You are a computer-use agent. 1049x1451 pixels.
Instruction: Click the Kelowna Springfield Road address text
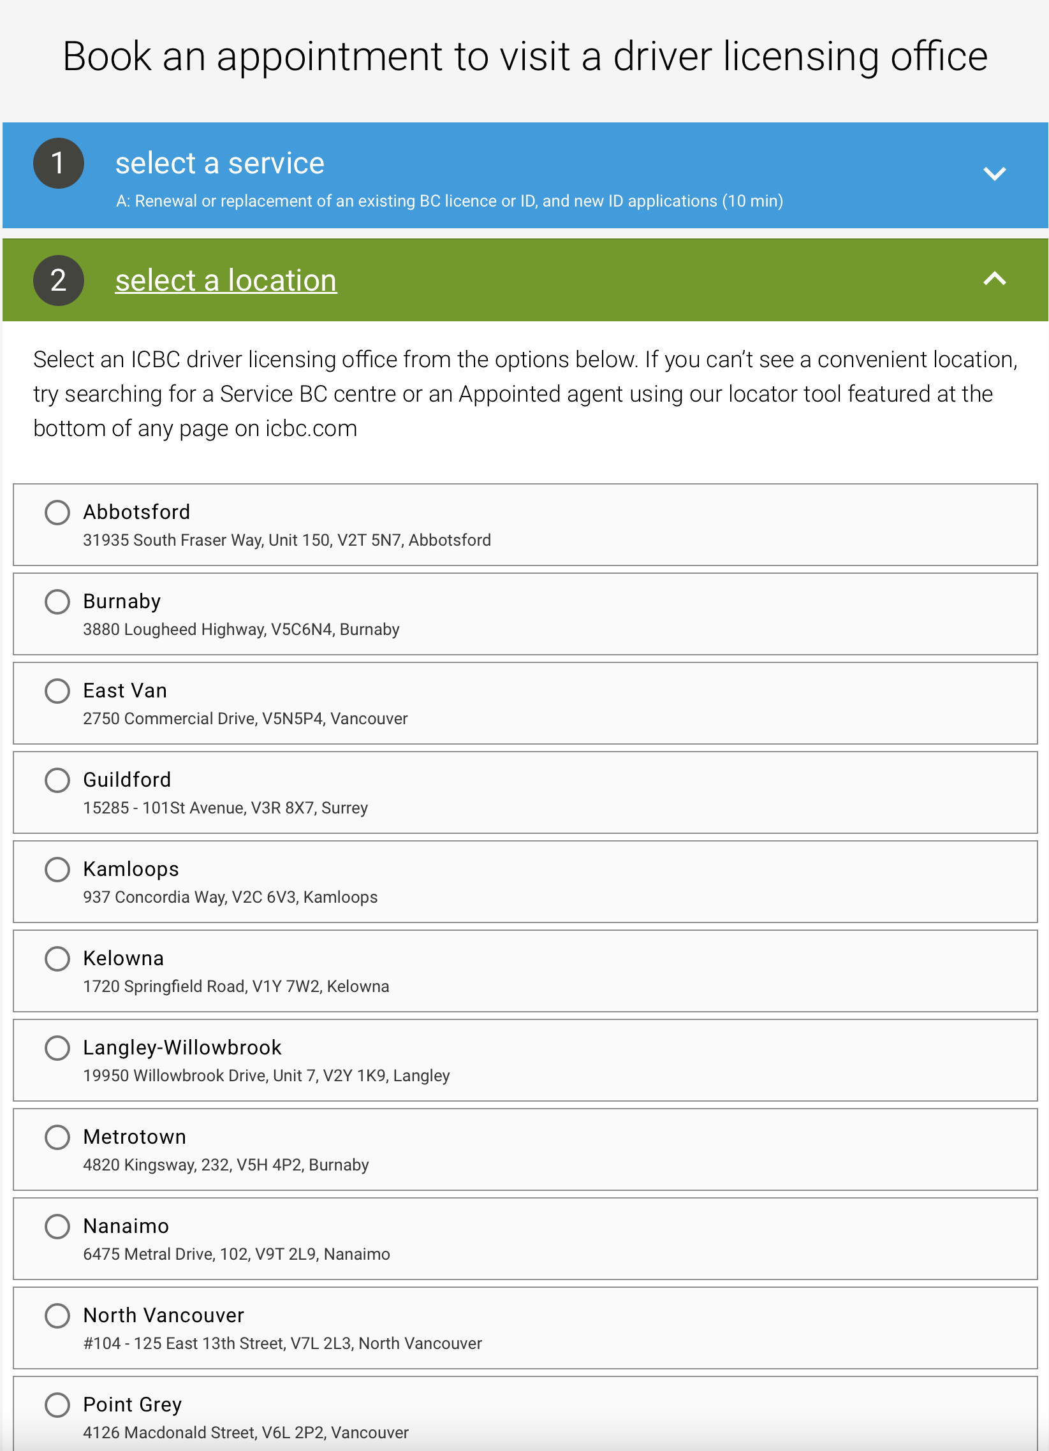pyautogui.click(x=236, y=986)
